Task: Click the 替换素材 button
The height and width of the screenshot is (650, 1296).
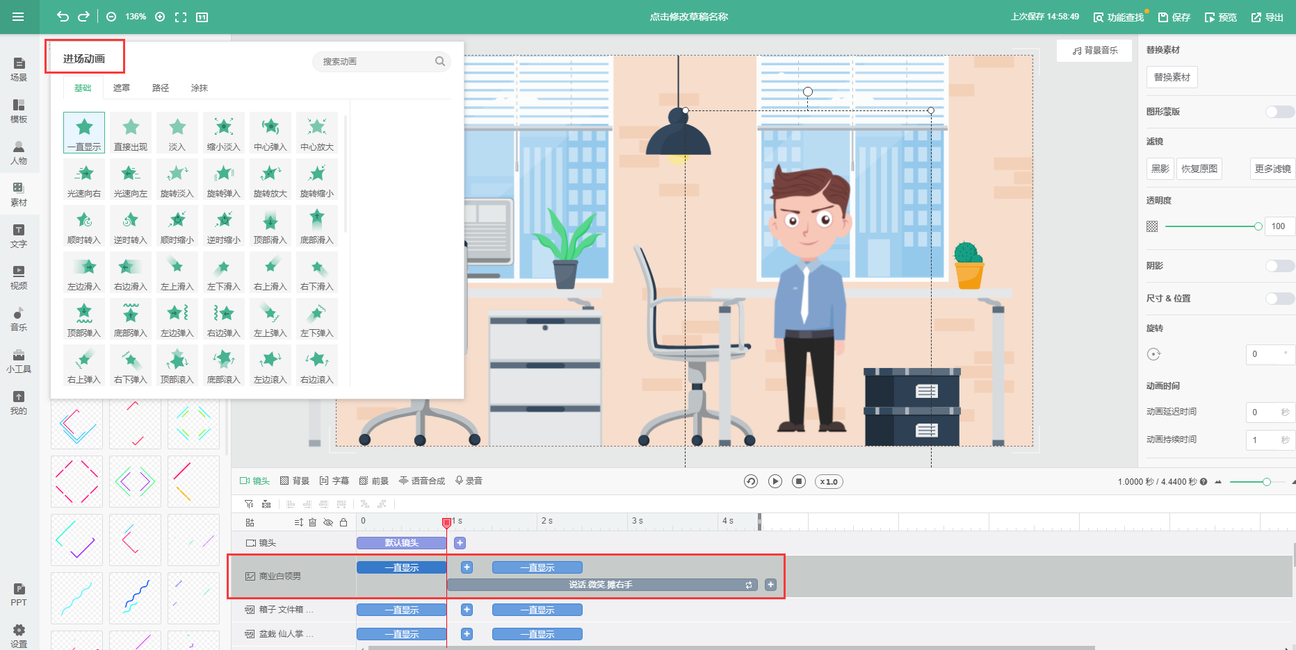Action: tap(1172, 77)
